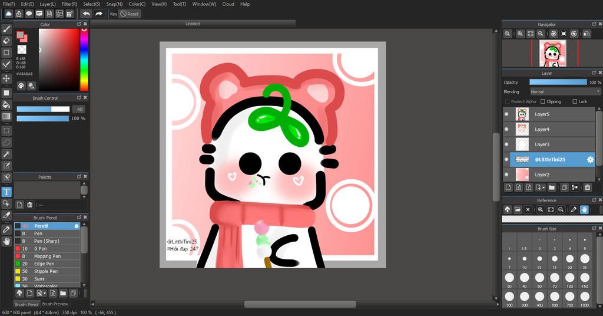Open reference image folder icon
603x316 pixels.
518,209
